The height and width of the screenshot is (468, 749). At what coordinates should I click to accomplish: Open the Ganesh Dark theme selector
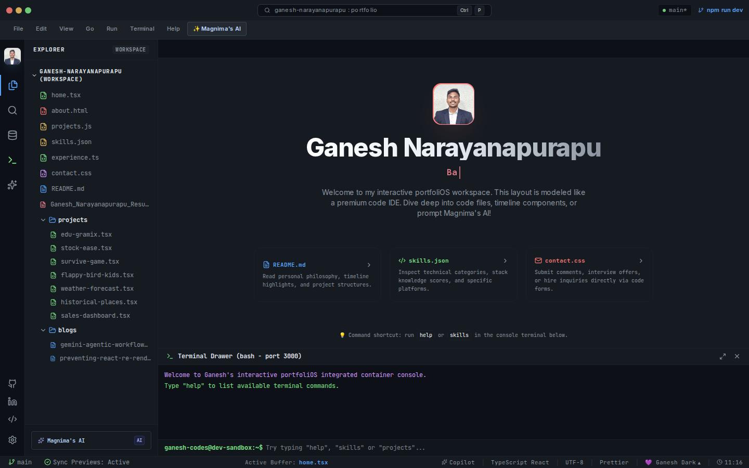pos(673,462)
